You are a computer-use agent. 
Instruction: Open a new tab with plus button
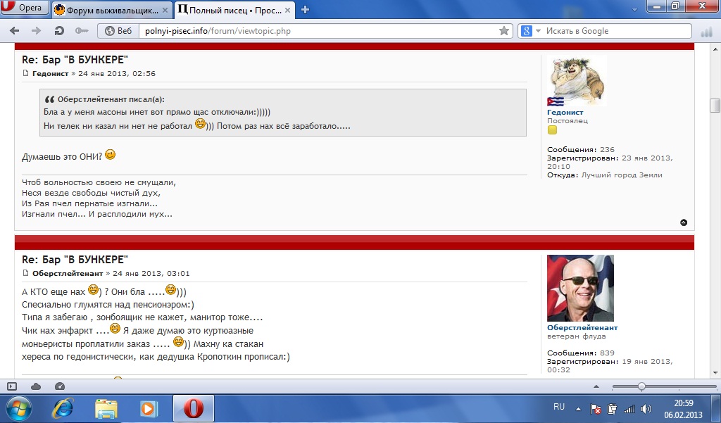click(305, 10)
